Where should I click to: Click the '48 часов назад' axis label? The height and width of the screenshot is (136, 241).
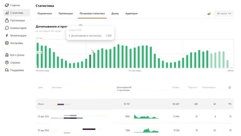point(43,71)
